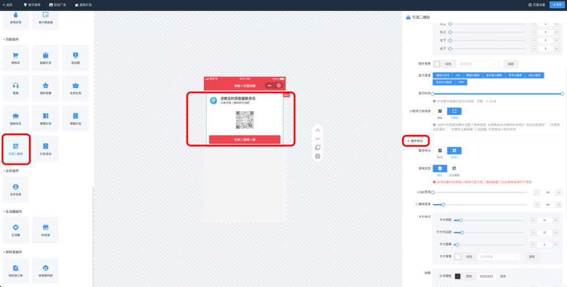Add the 购物车 shopping cart component
The width and height of the screenshot is (567, 287).
point(16,58)
